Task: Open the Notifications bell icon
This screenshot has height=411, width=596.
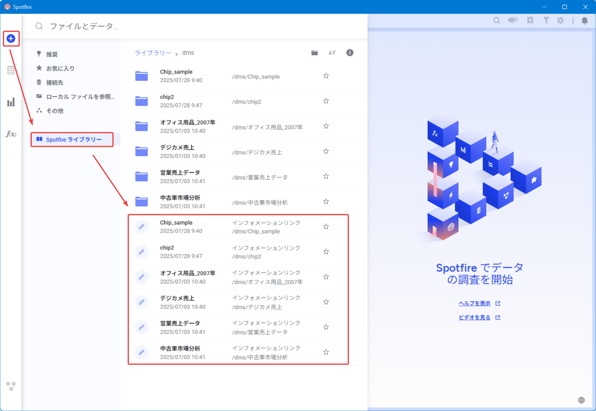Action: [x=585, y=21]
